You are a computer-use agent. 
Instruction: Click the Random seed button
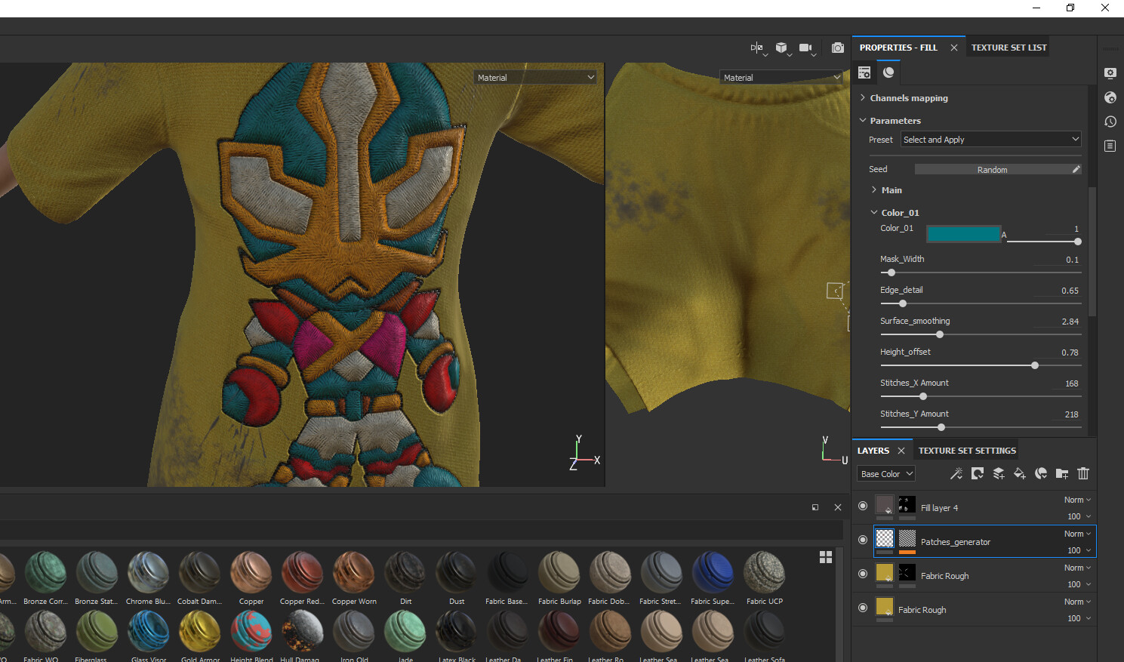992,170
